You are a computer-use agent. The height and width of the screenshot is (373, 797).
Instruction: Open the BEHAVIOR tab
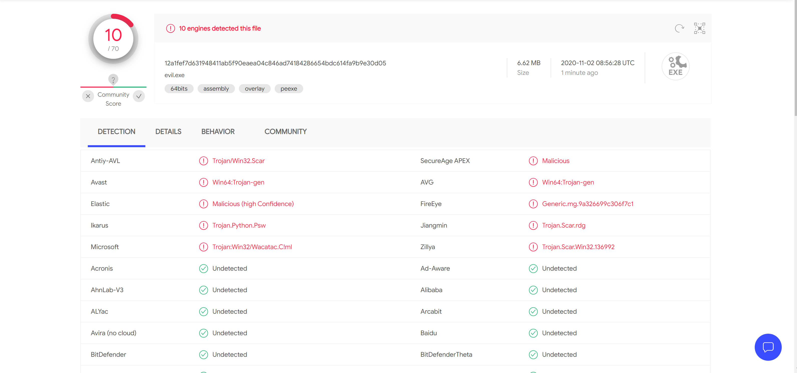(x=218, y=132)
